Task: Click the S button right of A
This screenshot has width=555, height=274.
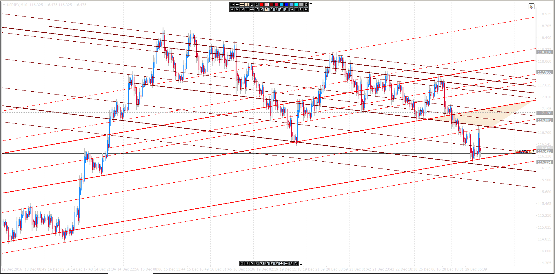Action: [x=296, y=263]
